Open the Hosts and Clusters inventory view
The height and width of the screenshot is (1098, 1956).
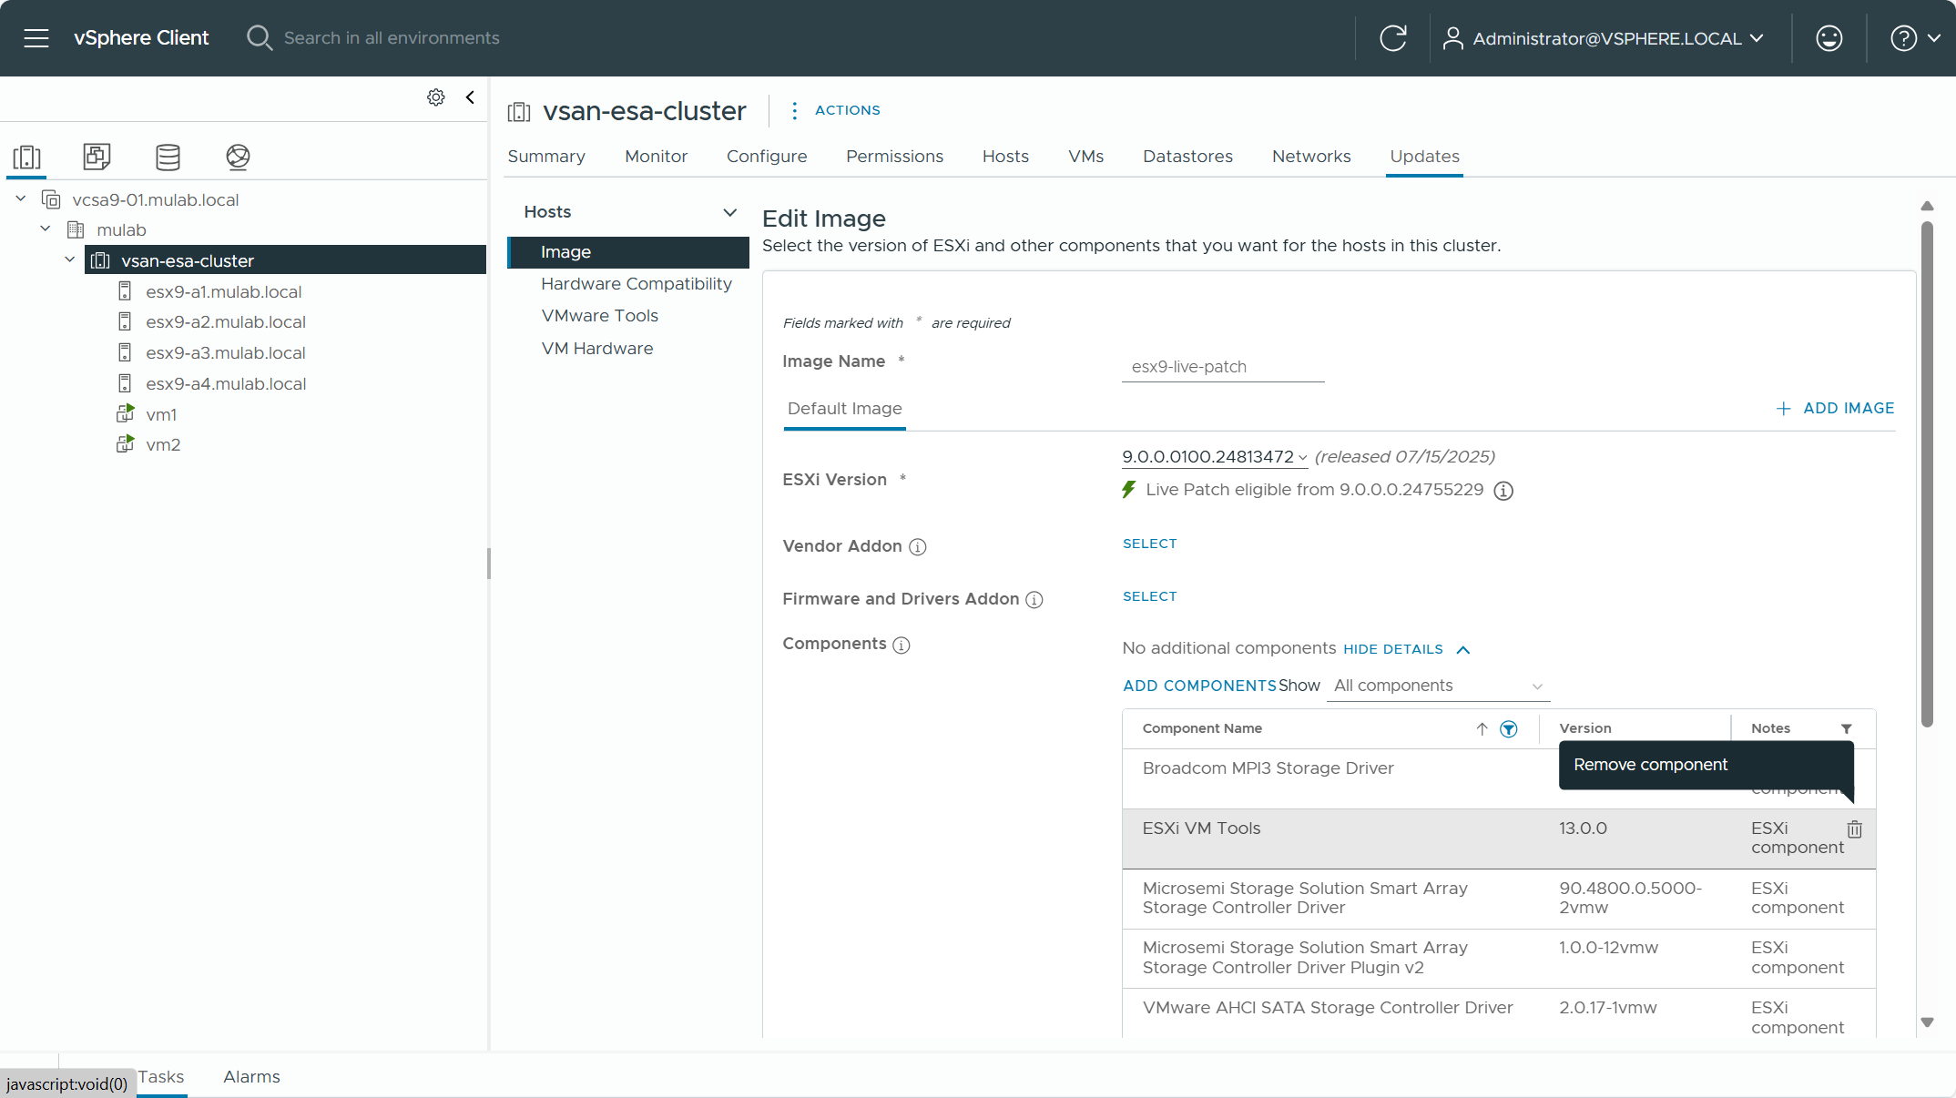27,158
